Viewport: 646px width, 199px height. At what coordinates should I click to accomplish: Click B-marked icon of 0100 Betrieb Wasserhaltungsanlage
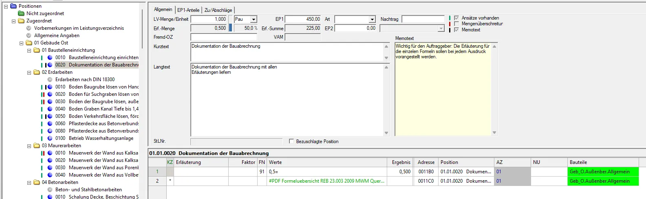tap(50, 138)
